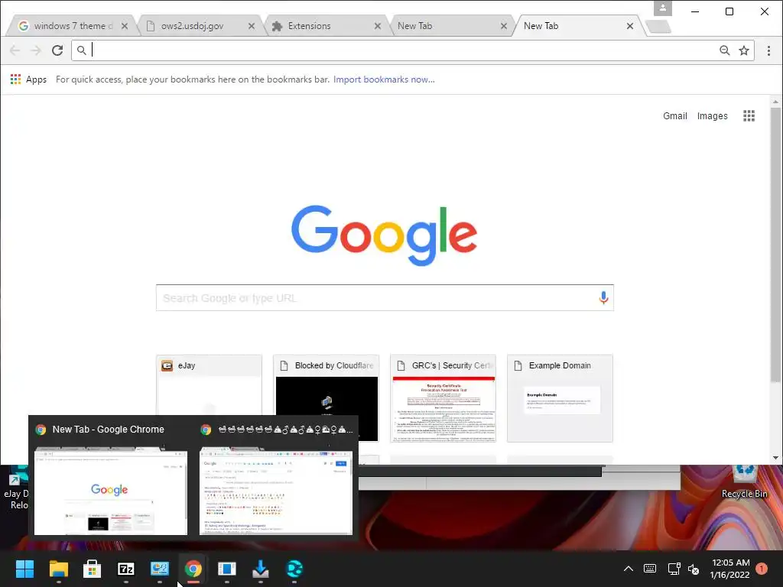This screenshot has width=783, height=587.
Task: Click the back navigation arrow
Action: 15,50
